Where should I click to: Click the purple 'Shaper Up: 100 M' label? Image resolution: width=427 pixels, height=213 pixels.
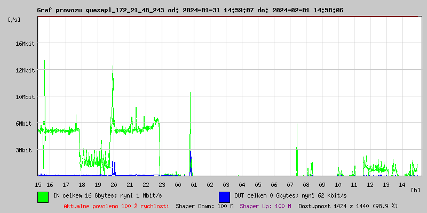tap(265, 206)
